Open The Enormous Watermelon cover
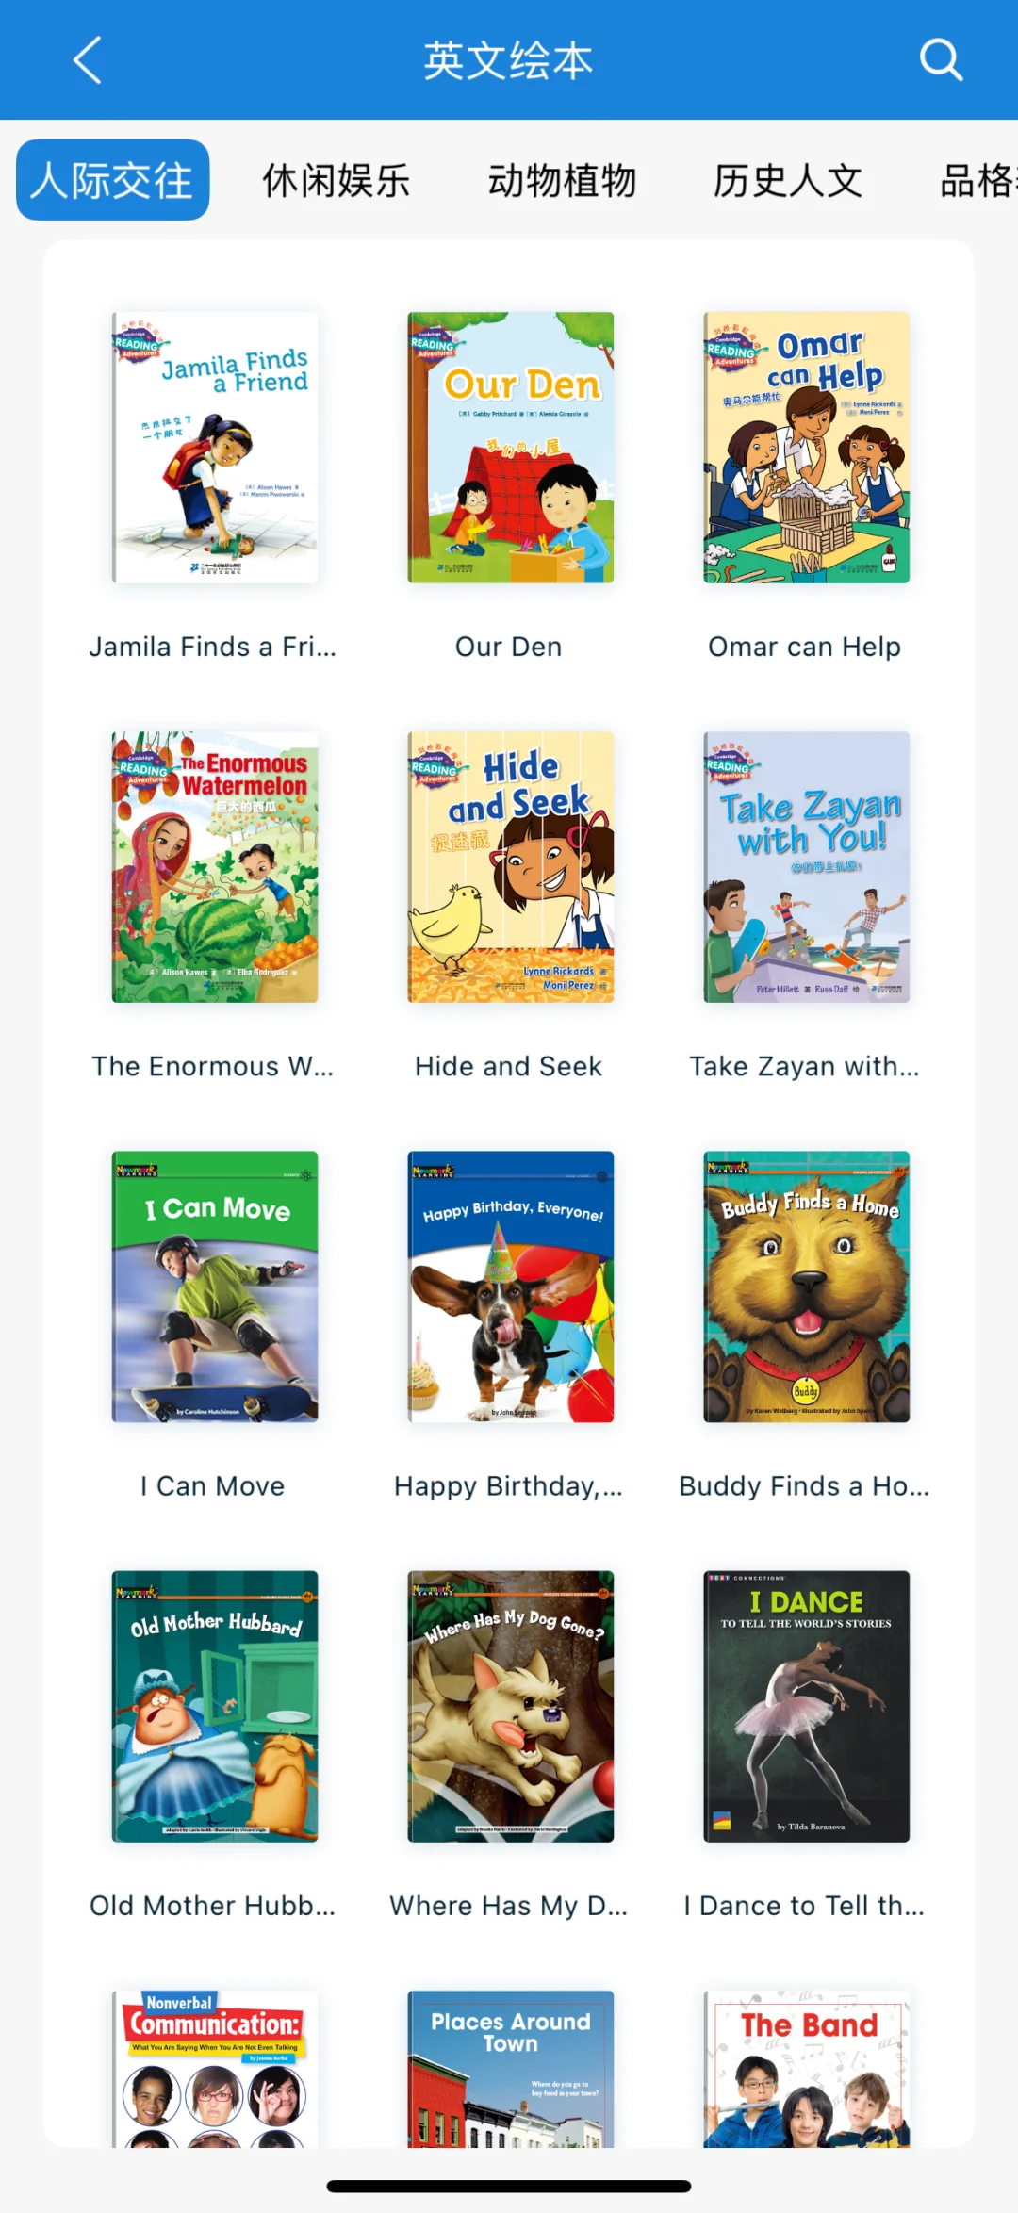The height and width of the screenshot is (2213, 1018). (215, 867)
